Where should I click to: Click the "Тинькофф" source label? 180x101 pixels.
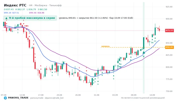55,5
